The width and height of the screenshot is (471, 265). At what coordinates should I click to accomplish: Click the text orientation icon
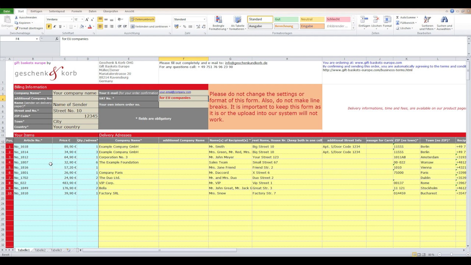[x=120, y=20]
